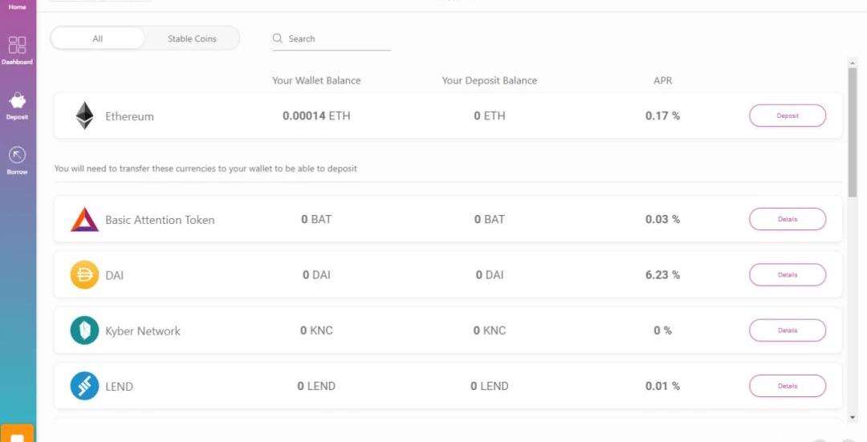Click the orange icon at sidebar bottom
Viewport: 867px width, 442px height.
coord(18,434)
